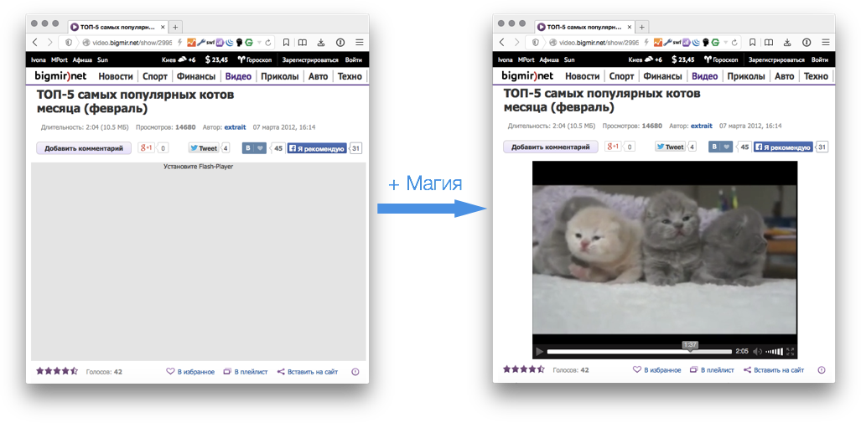The image size is (861, 423).
Task: Click the orange chart extension icon, left window
Action: tap(191, 42)
